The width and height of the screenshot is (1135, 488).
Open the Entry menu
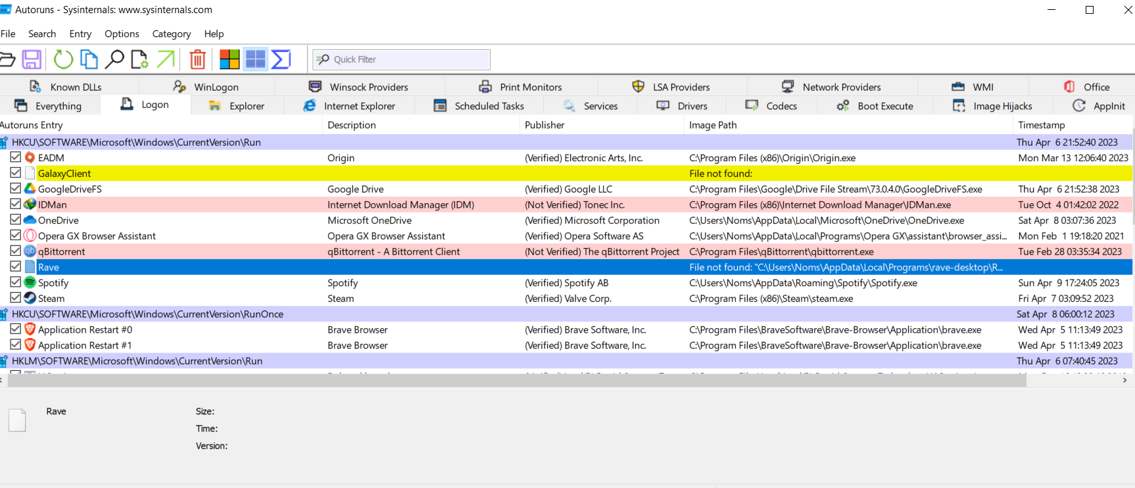(x=80, y=34)
